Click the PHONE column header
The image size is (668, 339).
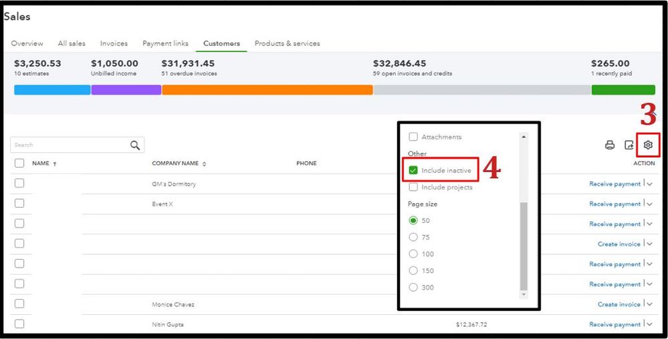click(x=306, y=163)
